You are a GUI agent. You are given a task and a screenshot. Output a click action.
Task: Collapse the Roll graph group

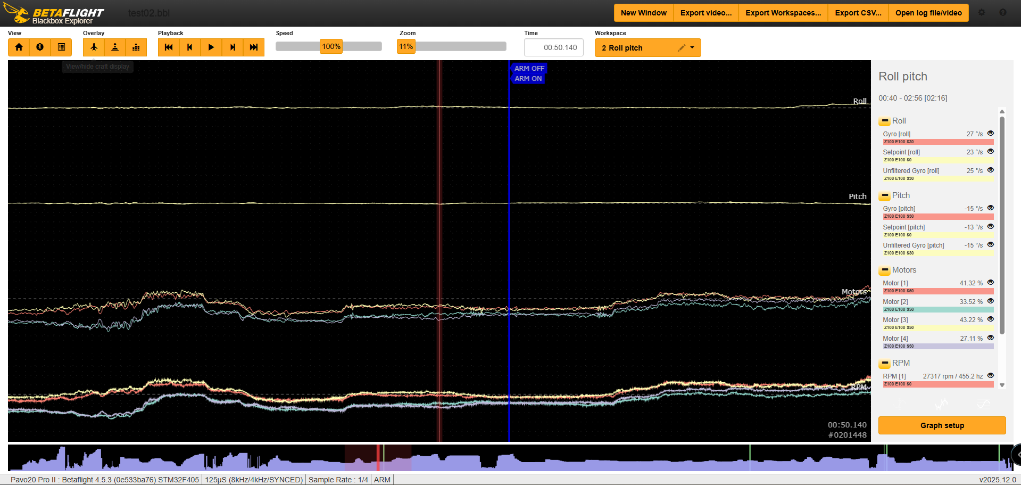coord(884,121)
